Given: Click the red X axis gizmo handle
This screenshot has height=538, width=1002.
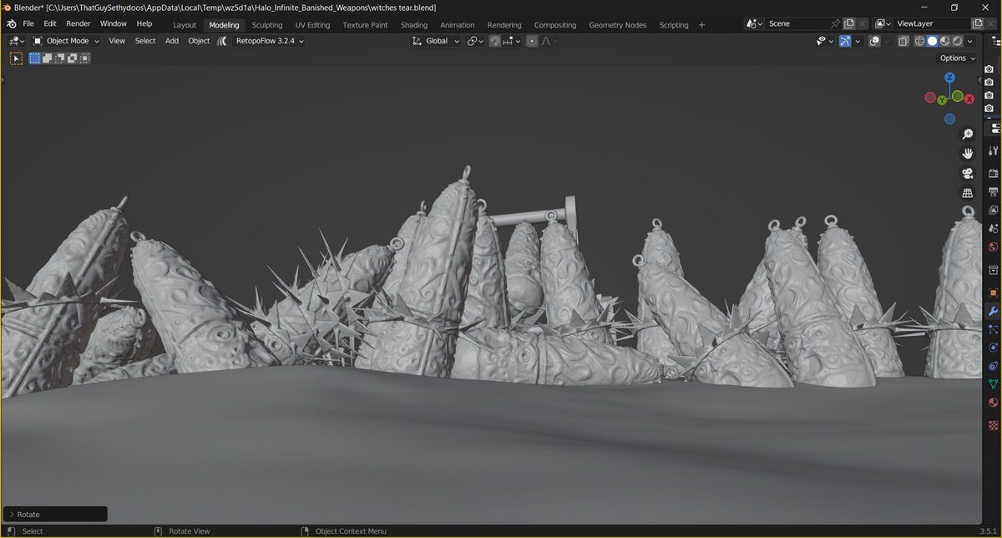Looking at the screenshot, I should [969, 99].
